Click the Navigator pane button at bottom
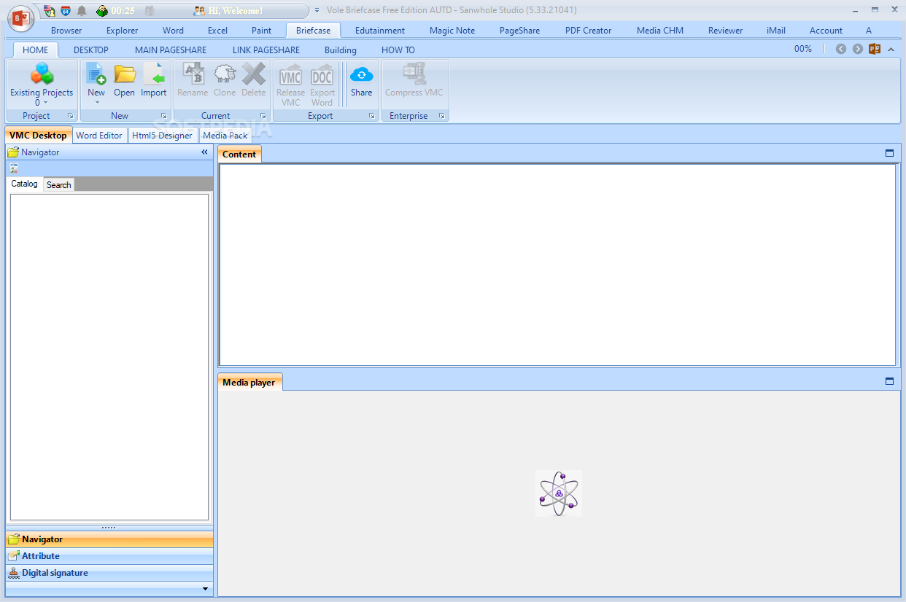 pos(109,539)
